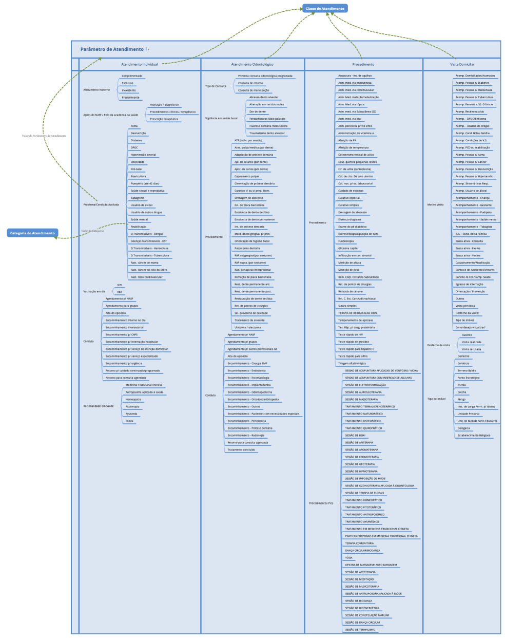Select the Visita realizada topic
The image size is (505, 638).
click(471, 342)
